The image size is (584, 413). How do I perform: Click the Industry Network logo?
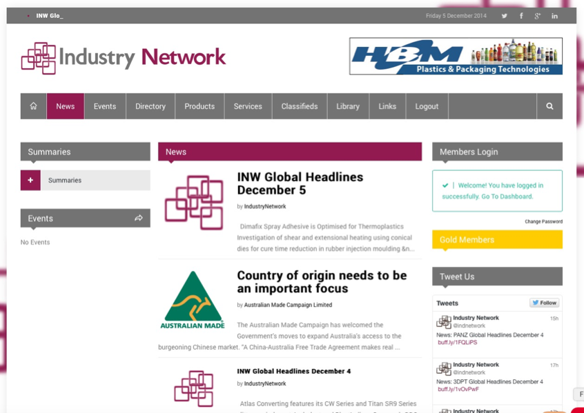(124, 58)
